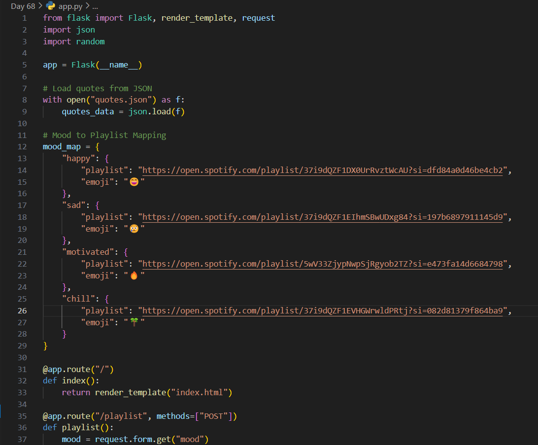538x445 pixels.
Task: Click 'import json' on line 2
Action: pos(69,30)
